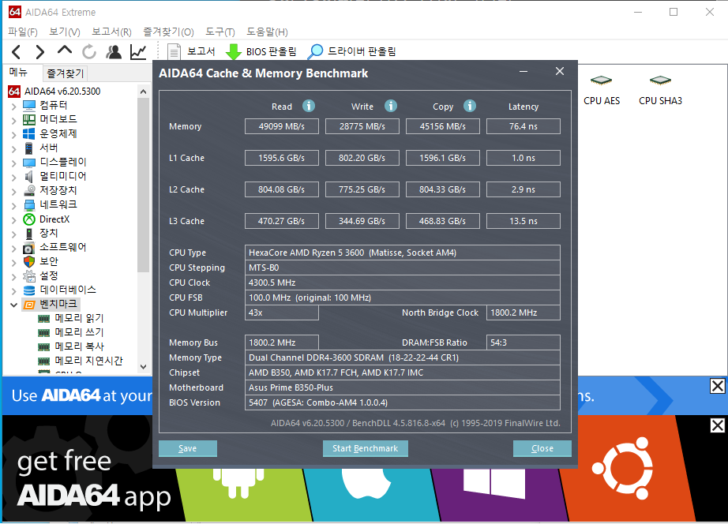Expand the 저장장치 tree node
This screenshot has height=524, width=728.
[14, 192]
